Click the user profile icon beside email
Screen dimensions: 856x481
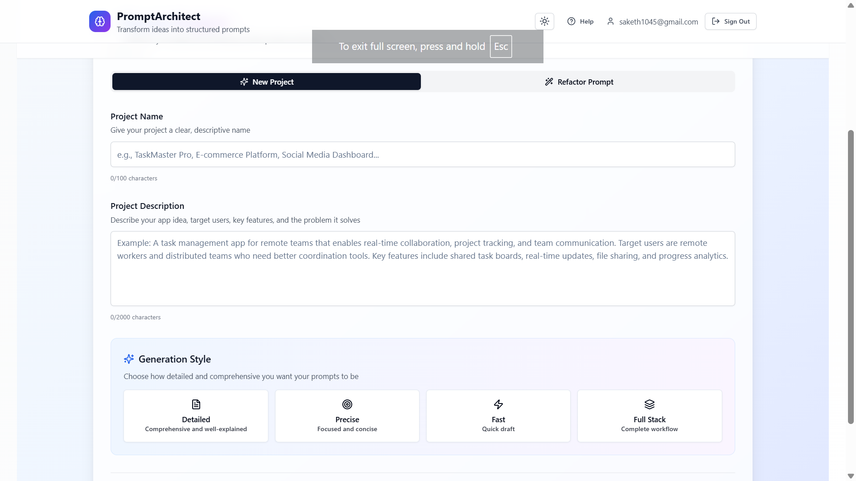610,21
